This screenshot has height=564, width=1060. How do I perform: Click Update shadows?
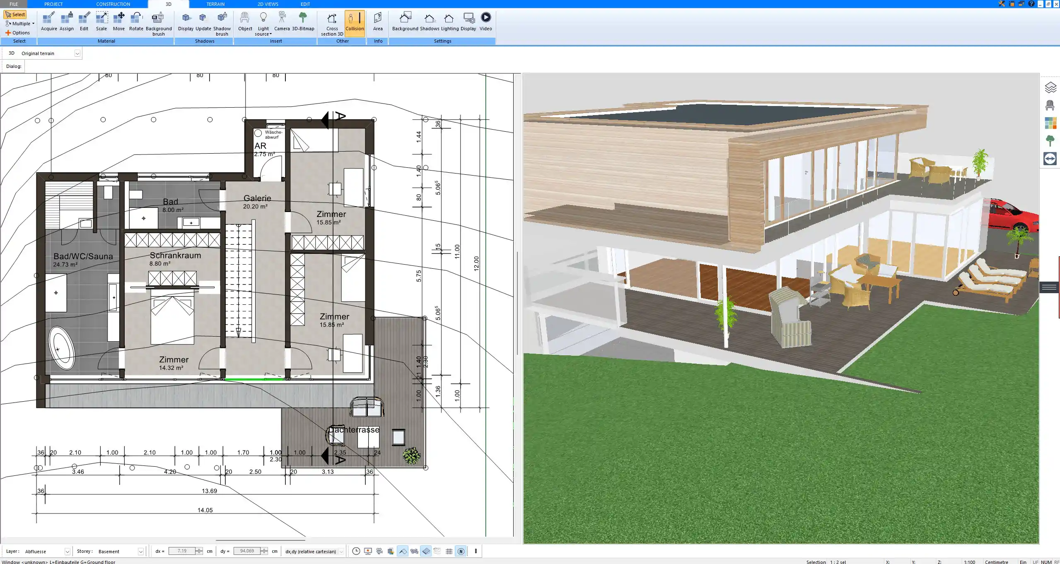coord(203,22)
